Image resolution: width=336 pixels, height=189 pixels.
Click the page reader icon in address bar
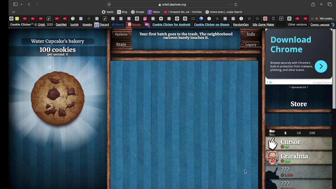(109, 4)
